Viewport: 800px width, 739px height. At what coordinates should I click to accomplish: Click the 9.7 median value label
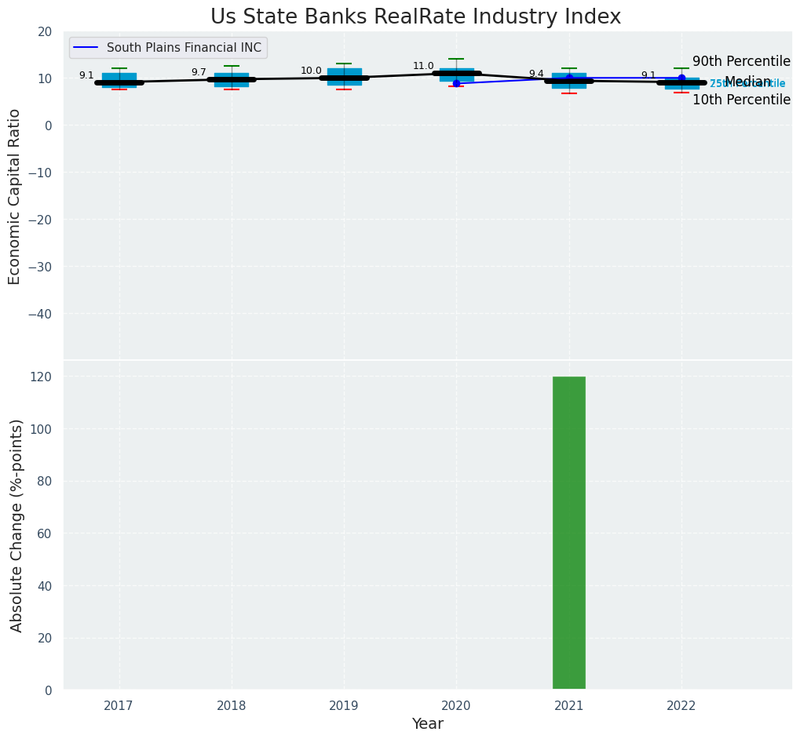199,72
